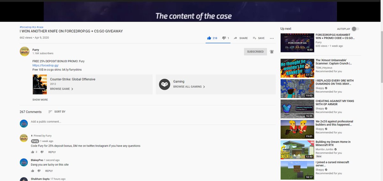Reply to BlakeyPoo's comment

tap(49, 171)
